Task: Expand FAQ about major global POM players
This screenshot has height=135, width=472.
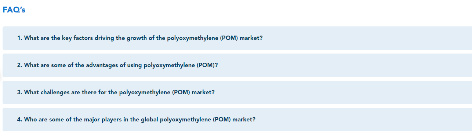Action: [x=237, y=120]
